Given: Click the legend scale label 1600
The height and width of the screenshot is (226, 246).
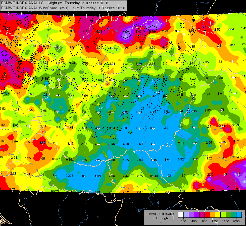Looking at the screenshot, I should pyautogui.click(x=226, y=221).
